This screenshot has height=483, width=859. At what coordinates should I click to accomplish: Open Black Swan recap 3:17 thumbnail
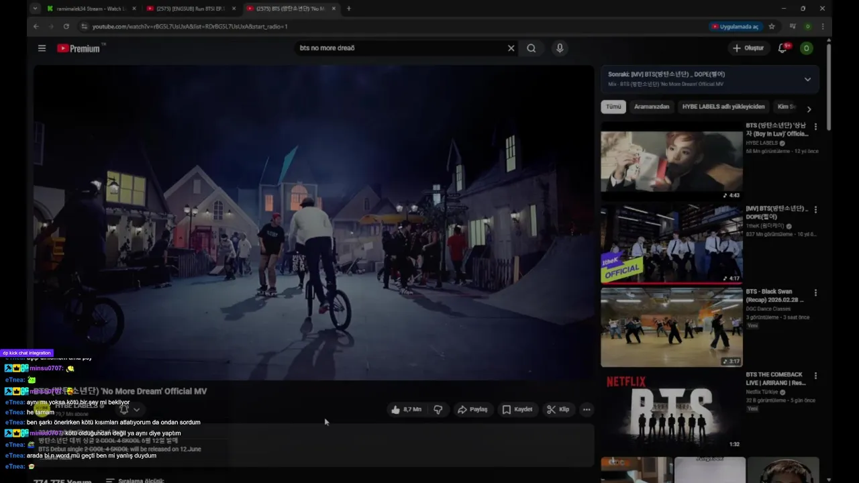tap(672, 327)
